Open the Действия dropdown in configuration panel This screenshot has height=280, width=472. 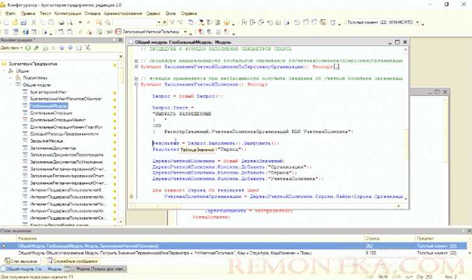point(11,48)
